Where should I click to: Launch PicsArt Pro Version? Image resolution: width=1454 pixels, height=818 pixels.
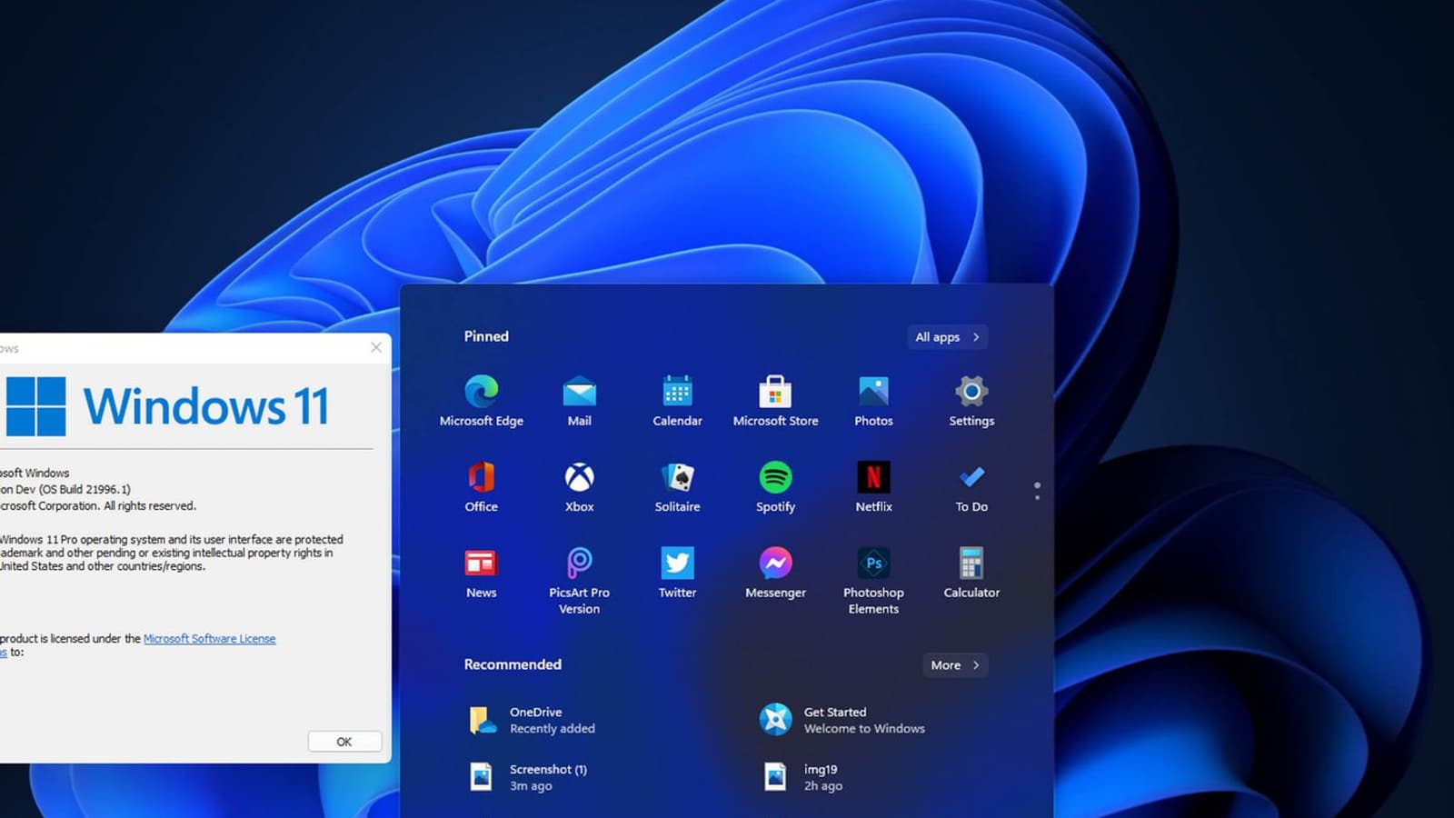click(x=579, y=581)
